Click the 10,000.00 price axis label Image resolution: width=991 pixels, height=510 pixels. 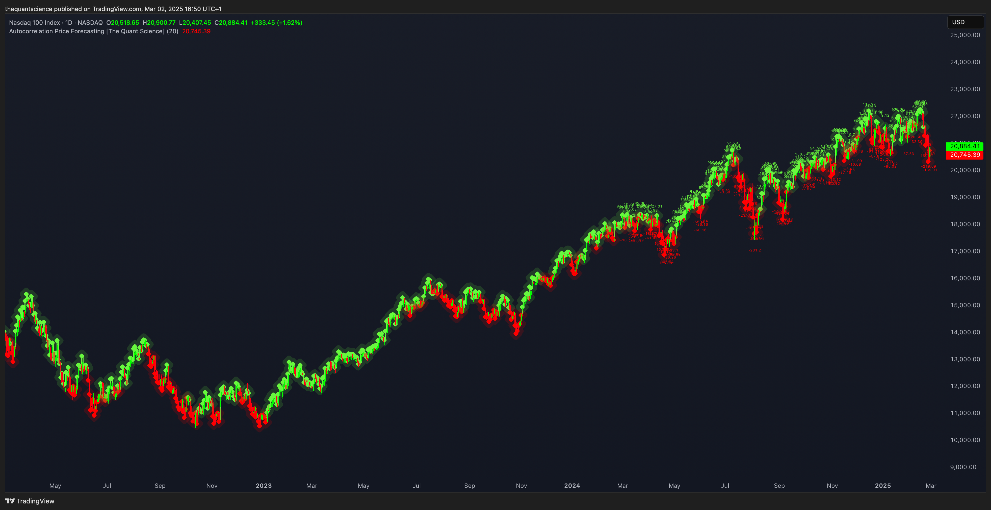click(x=965, y=440)
